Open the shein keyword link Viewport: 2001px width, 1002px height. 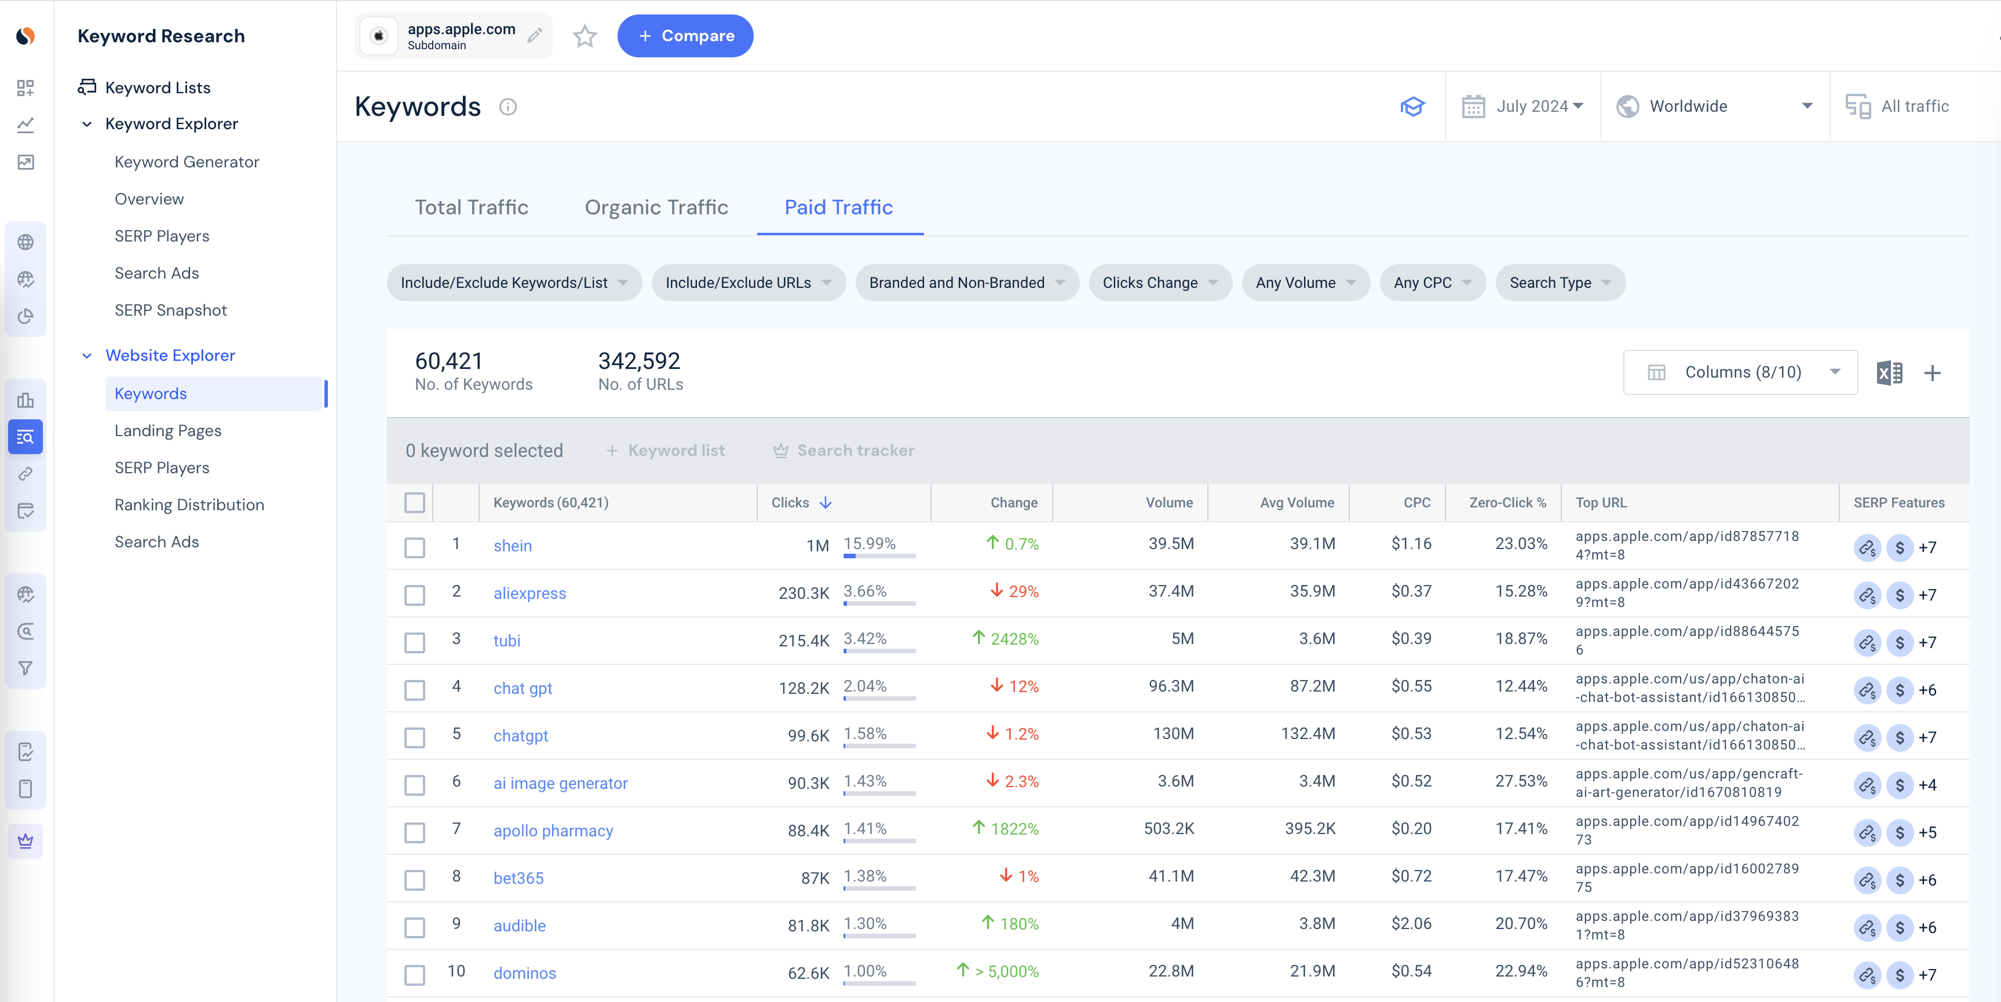(x=513, y=546)
